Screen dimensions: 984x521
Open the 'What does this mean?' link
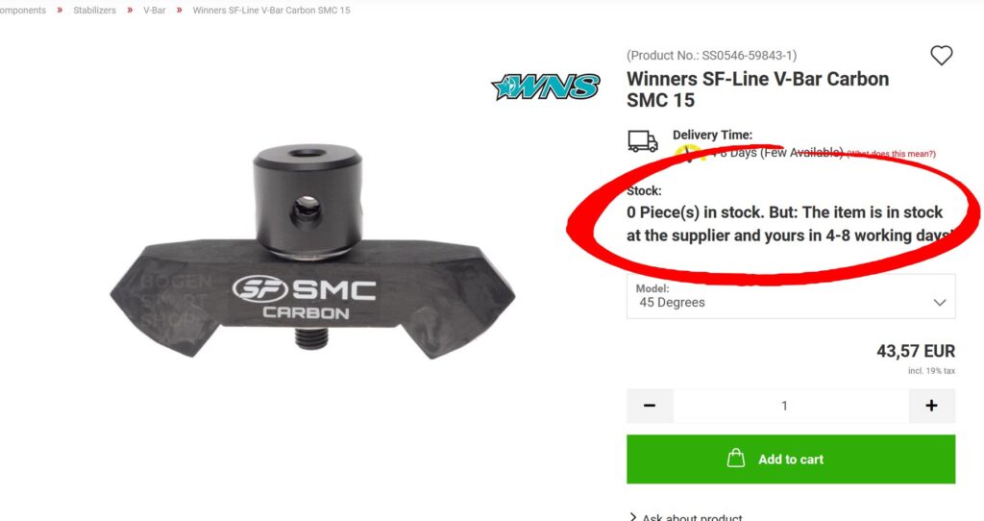(891, 154)
